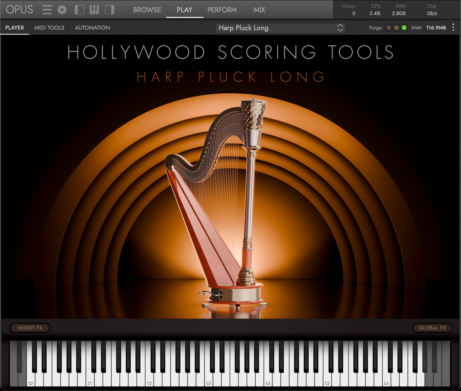Switch to the PLAY tab
This screenshot has height=391, width=461.
[x=184, y=10]
